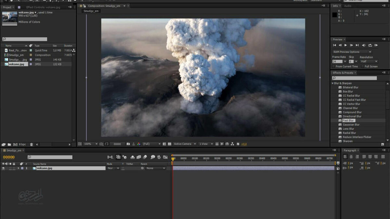Check the Full Screen option
Screen dimensions: 390x219
(362, 67)
